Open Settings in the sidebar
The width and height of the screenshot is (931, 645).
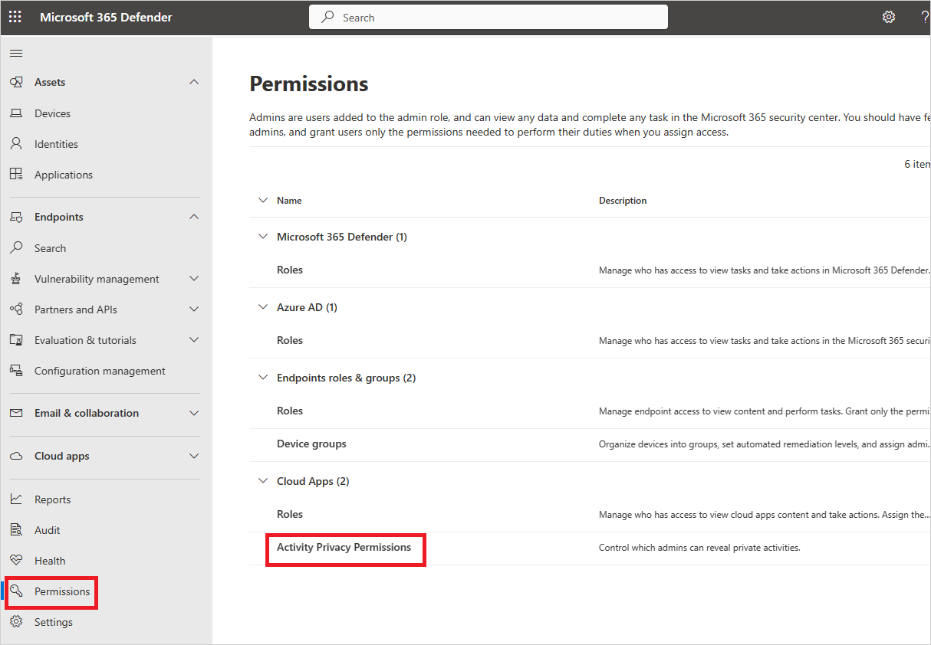click(53, 622)
